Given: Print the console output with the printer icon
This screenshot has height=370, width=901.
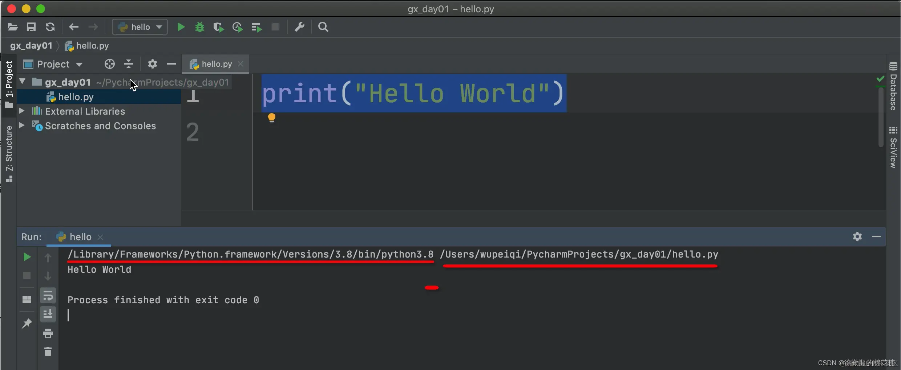Looking at the screenshot, I should pos(48,333).
